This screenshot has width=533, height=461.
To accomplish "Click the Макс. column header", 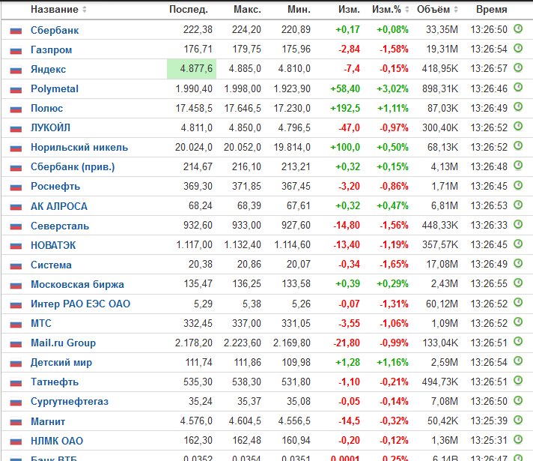I will [247, 10].
